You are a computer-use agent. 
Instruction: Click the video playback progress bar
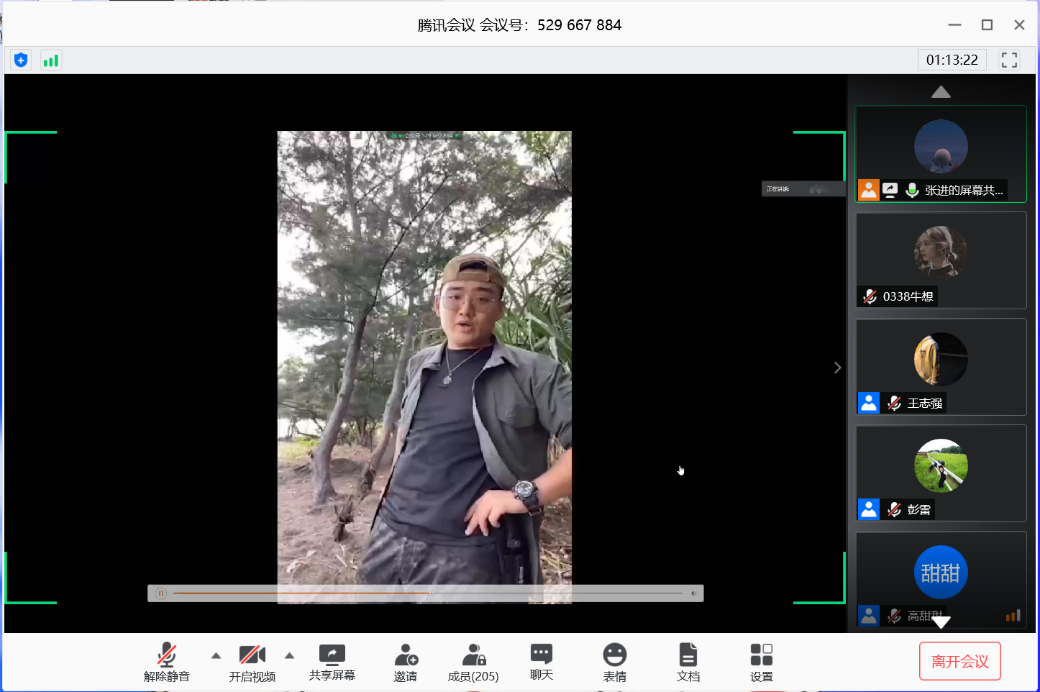tap(428, 593)
